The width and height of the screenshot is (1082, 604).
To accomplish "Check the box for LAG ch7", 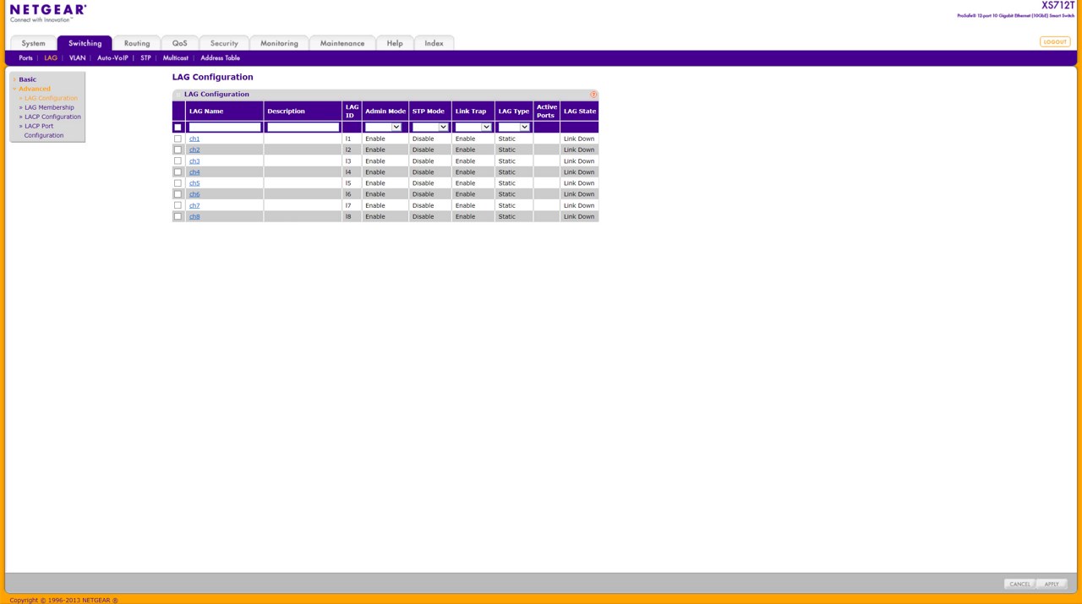I will [x=178, y=205].
